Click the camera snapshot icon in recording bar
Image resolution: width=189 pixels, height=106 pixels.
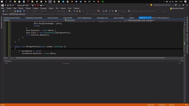(x=41, y=6)
